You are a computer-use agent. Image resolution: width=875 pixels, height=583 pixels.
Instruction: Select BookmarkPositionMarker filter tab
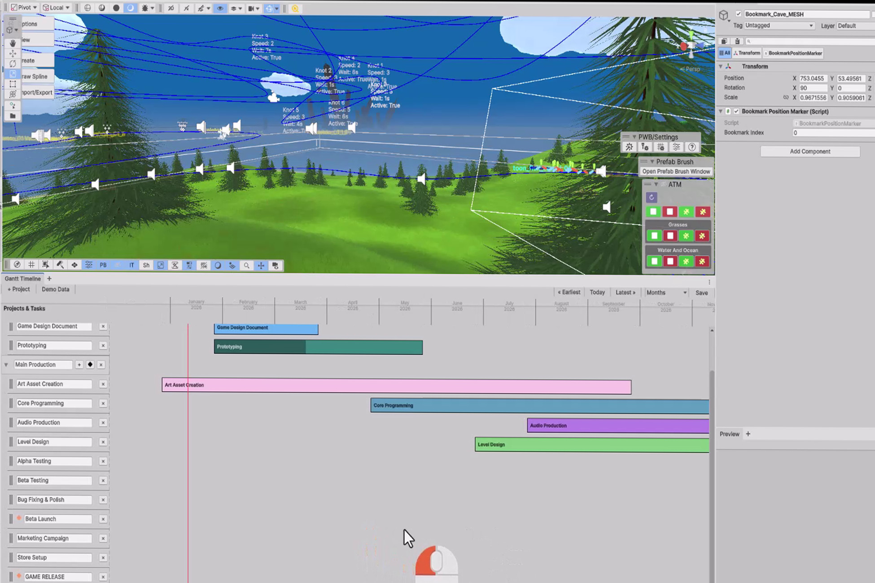793,53
